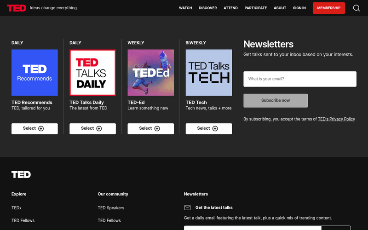Click SIGN IN in the header

click(x=299, y=8)
